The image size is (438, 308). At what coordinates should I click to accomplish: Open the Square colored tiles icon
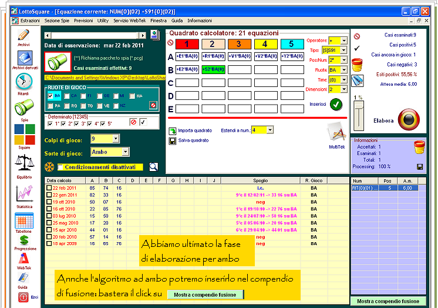click(x=25, y=134)
